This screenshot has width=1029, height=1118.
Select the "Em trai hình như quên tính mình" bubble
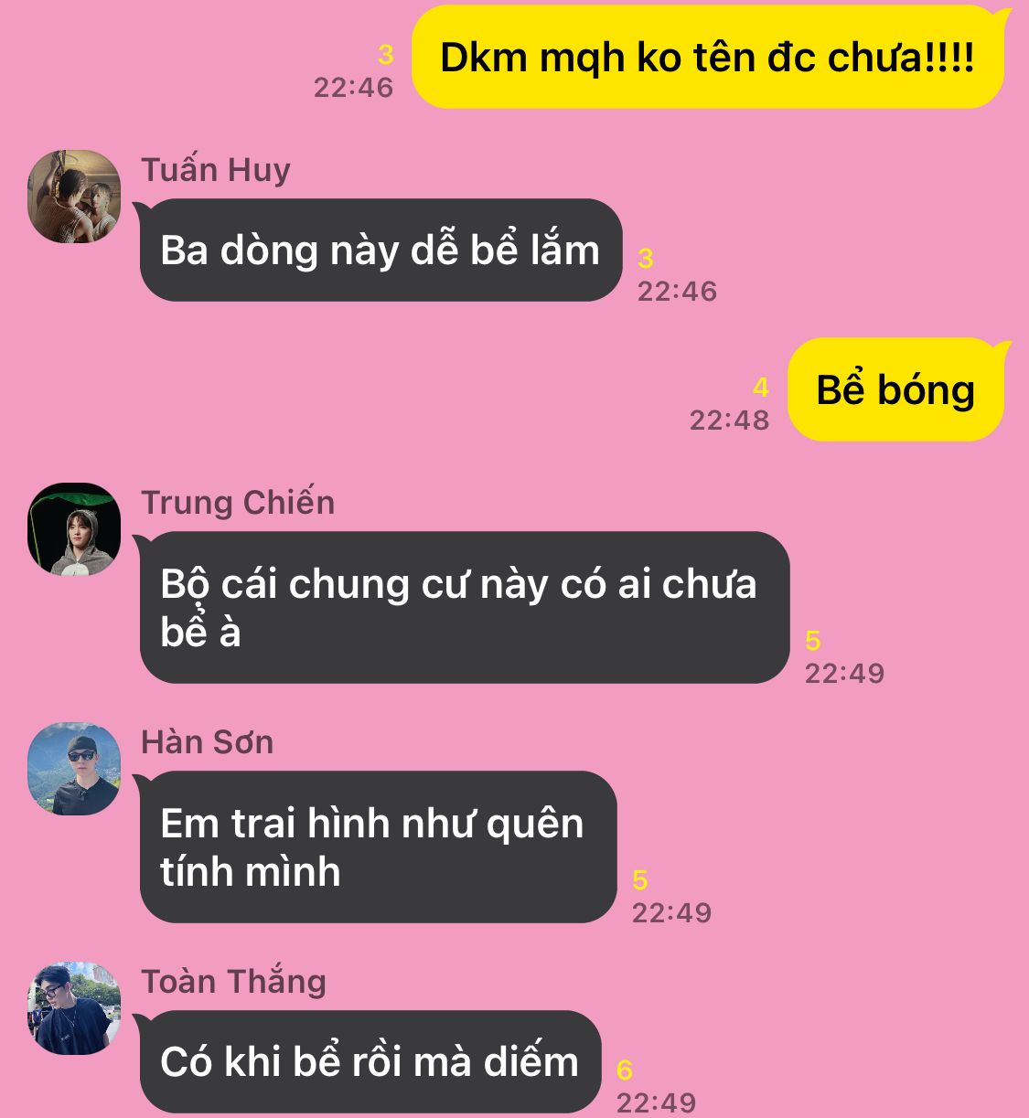point(377,846)
